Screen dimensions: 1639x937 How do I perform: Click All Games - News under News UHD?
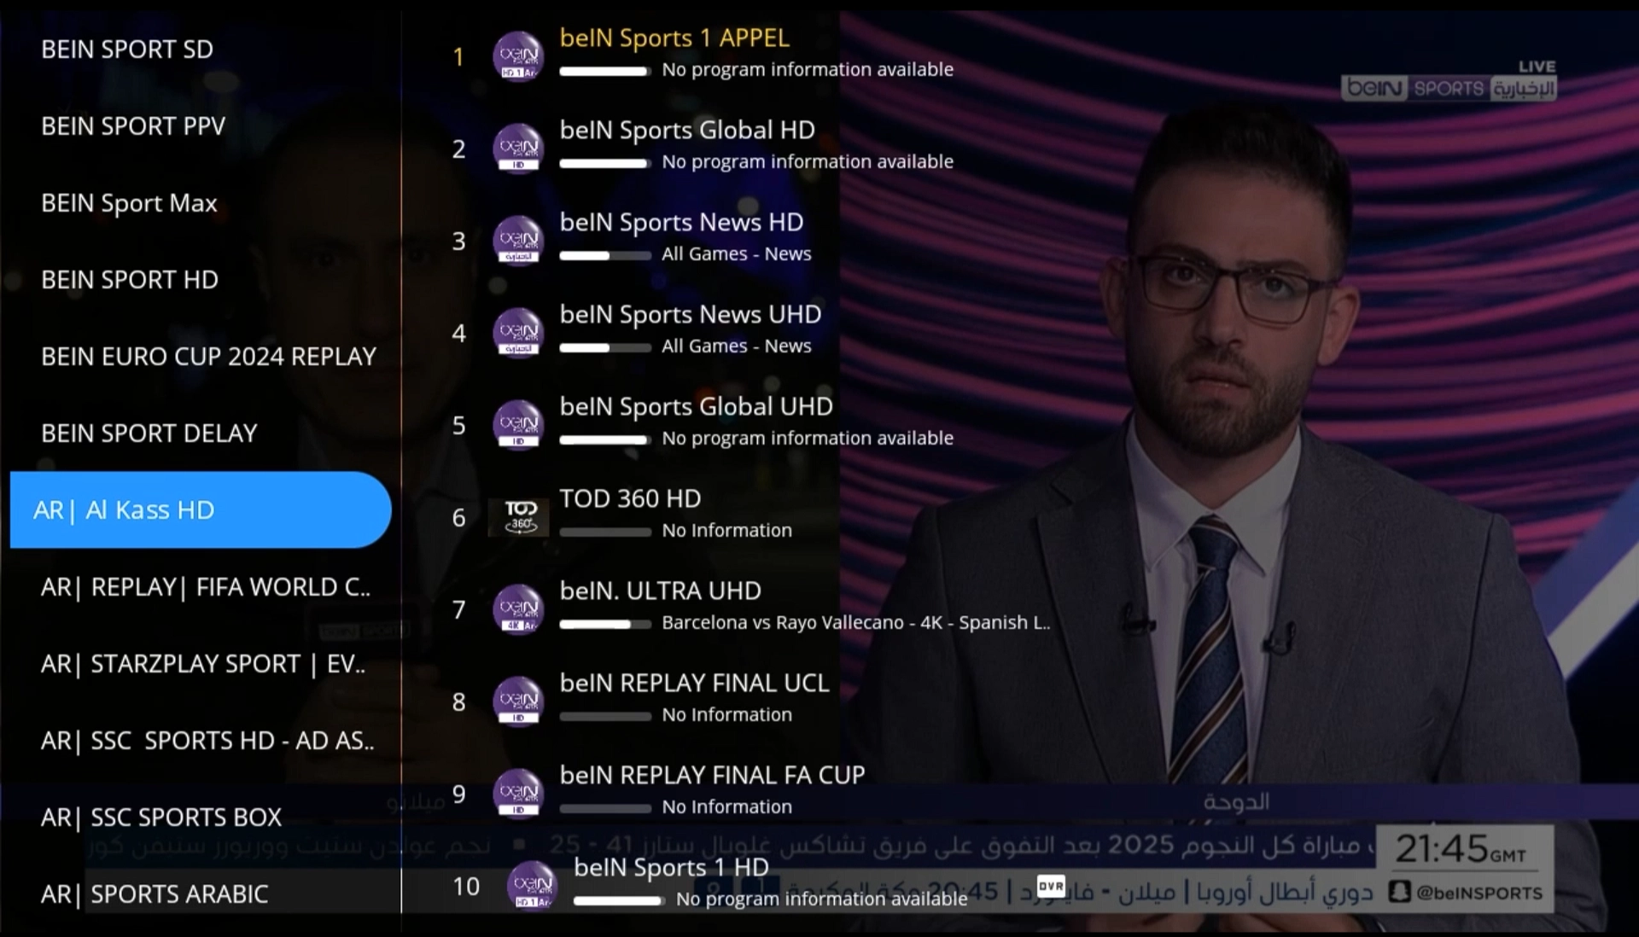[736, 346]
